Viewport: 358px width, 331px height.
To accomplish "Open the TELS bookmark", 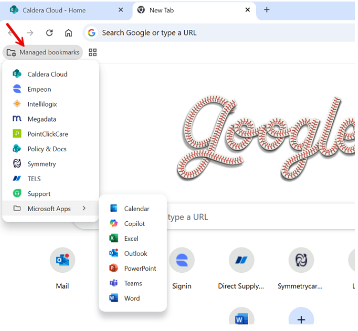I will click(x=51, y=179).
